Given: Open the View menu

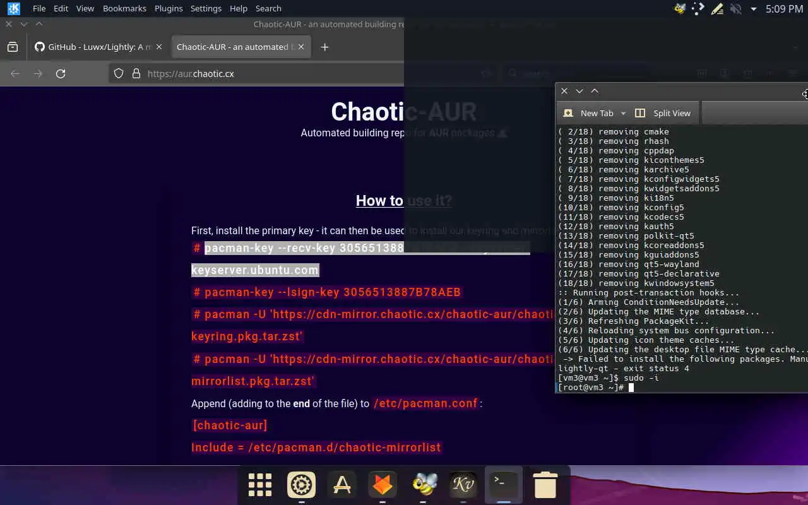Looking at the screenshot, I should point(85,8).
